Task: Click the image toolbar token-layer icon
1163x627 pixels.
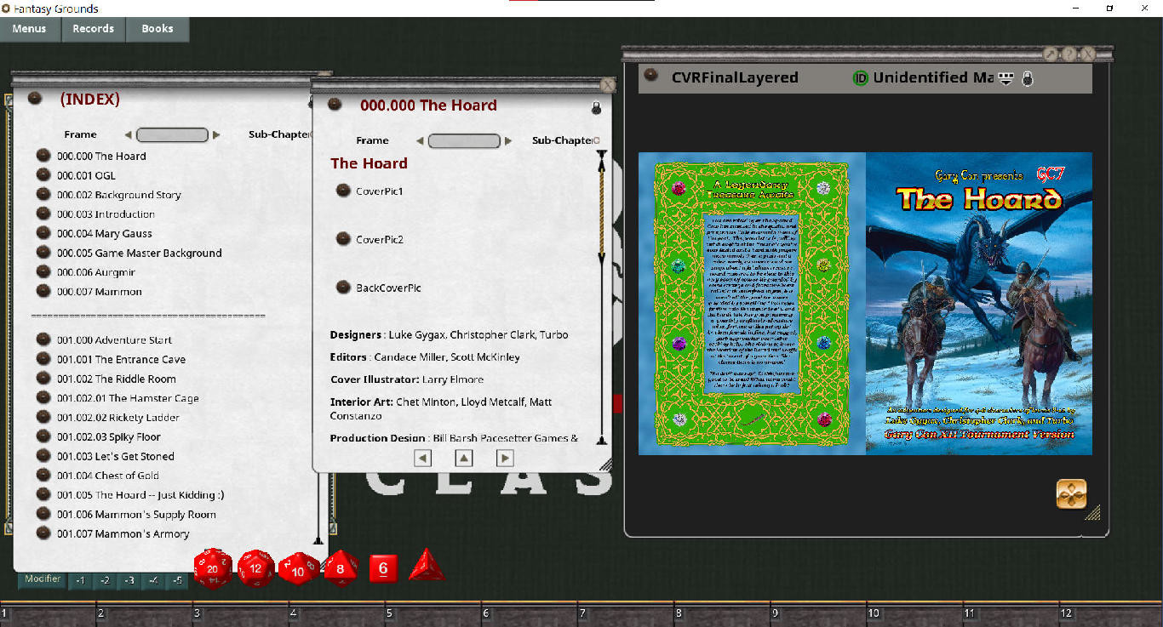Action: [x=1006, y=78]
